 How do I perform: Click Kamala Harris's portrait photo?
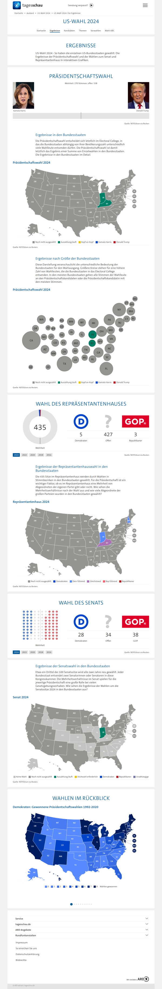23,95
